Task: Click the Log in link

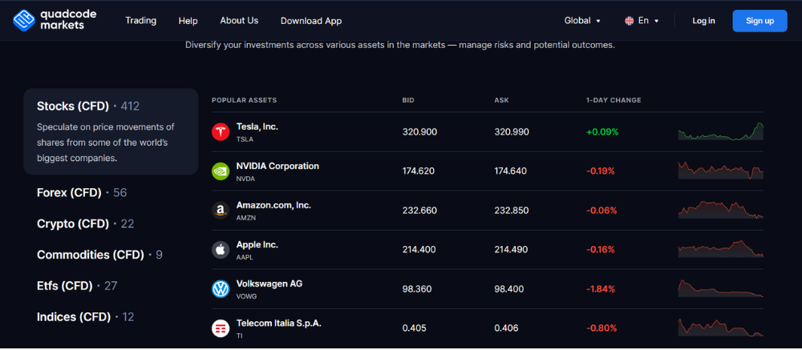Action: [703, 21]
